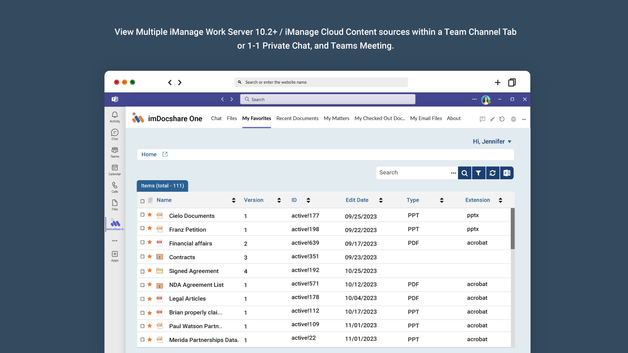This screenshot has width=628, height=353.
Task: Sort by Version column arrows
Action: tap(279, 200)
